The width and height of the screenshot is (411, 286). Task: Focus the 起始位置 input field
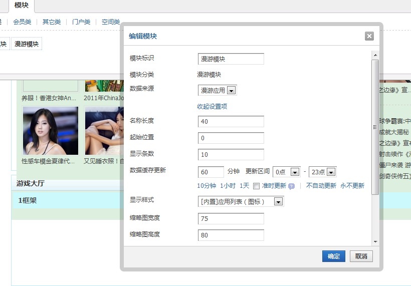pos(231,138)
